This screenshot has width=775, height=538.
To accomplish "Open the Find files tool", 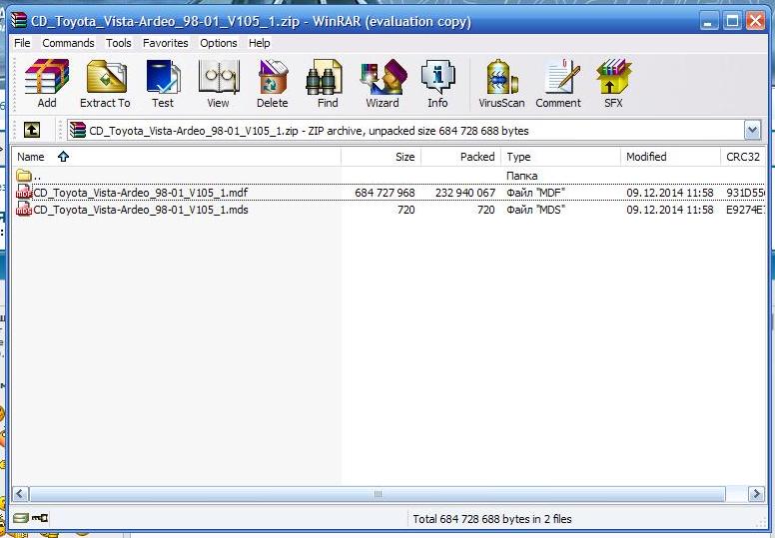I will click(x=328, y=84).
